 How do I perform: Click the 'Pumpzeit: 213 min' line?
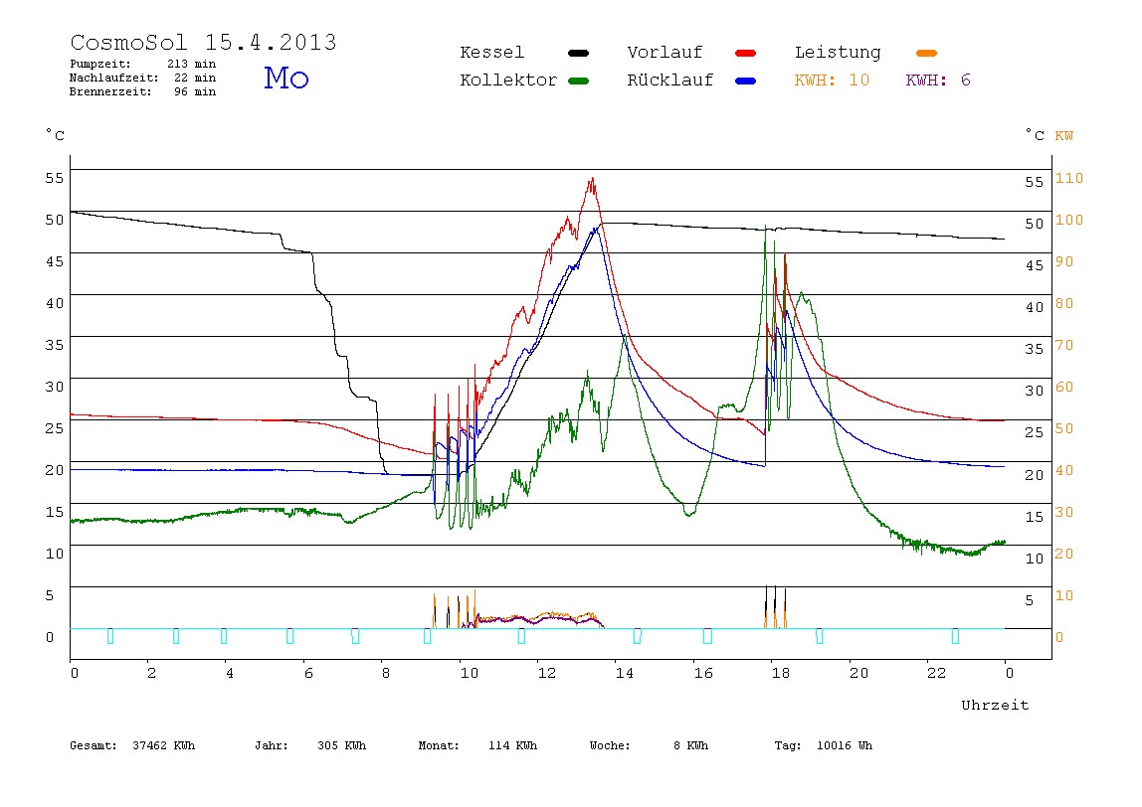pyautogui.click(x=143, y=64)
